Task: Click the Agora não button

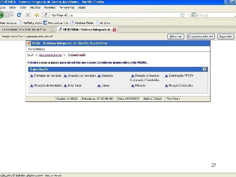Action: (226, 37)
